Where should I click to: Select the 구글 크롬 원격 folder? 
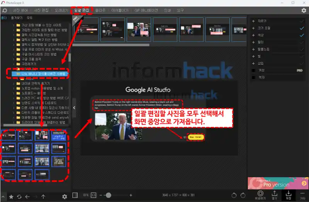[x=31, y=59]
